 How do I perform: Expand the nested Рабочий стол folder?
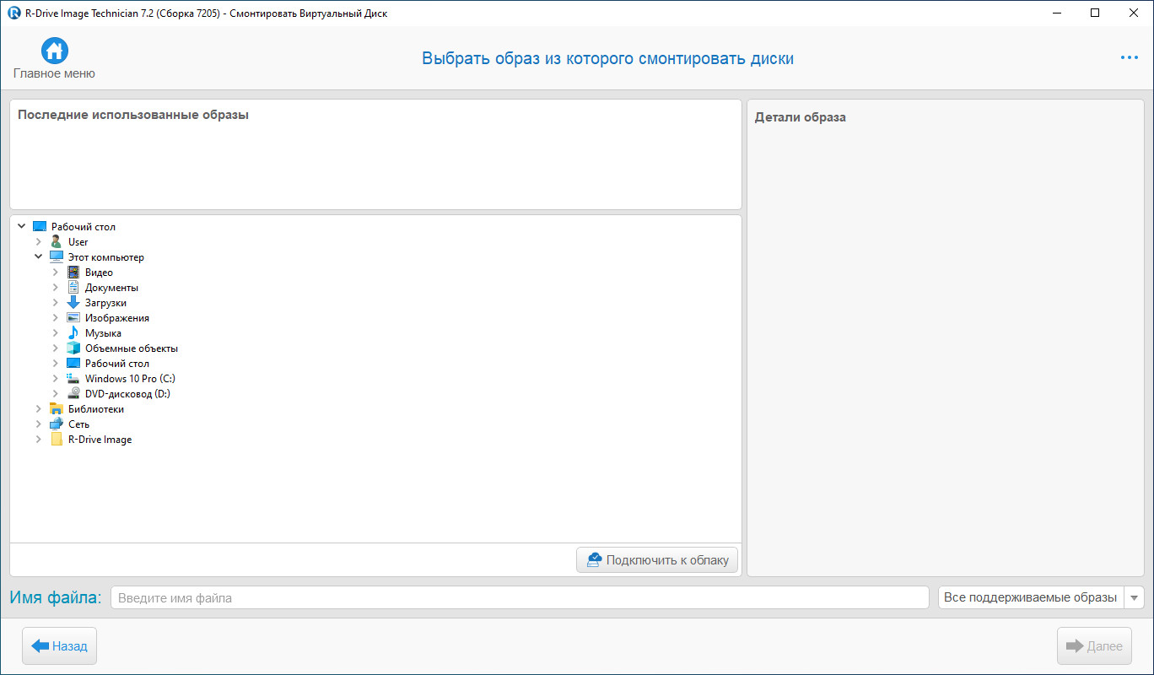(55, 364)
